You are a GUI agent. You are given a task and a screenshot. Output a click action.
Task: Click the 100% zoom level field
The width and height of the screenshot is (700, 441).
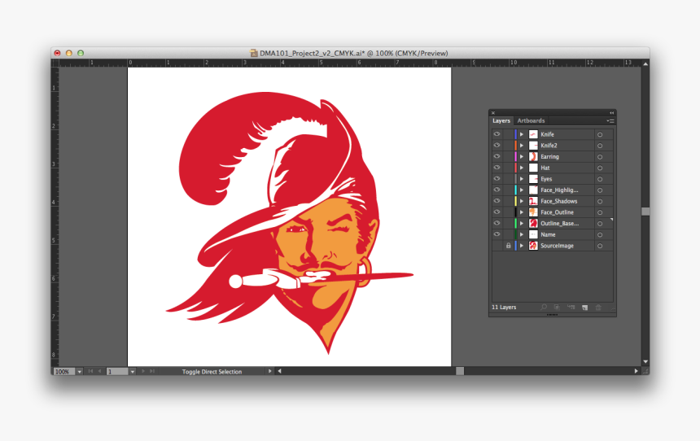(64, 371)
